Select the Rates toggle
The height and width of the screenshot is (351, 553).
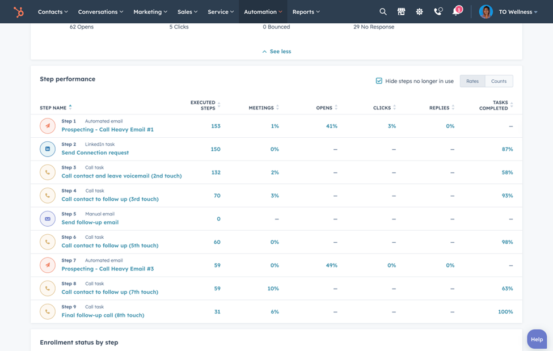click(x=472, y=81)
